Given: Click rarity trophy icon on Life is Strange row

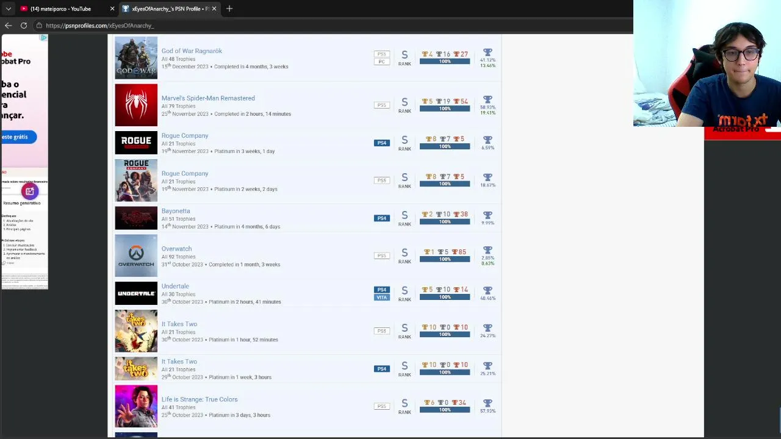Looking at the screenshot, I should (x=488, y=403).
